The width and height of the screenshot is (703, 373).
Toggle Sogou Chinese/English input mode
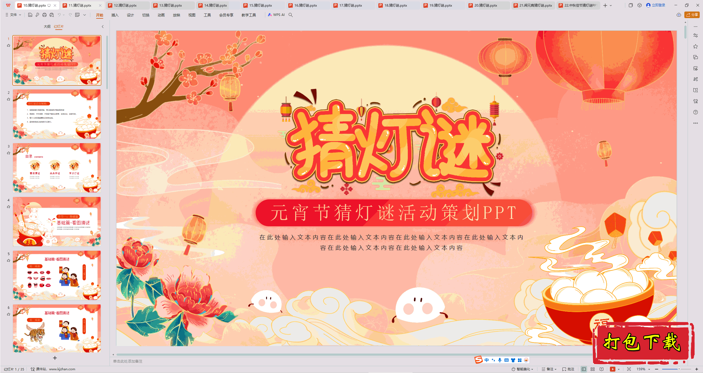[487, 360]
